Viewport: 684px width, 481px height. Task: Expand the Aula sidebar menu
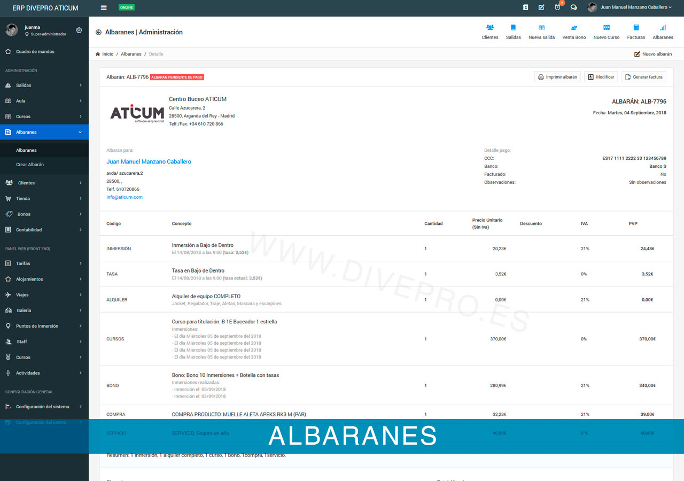point(44,100)
